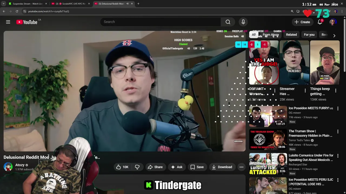346x194 pixels.
Task: Go to YouTube home via logo
Action: 26,22
